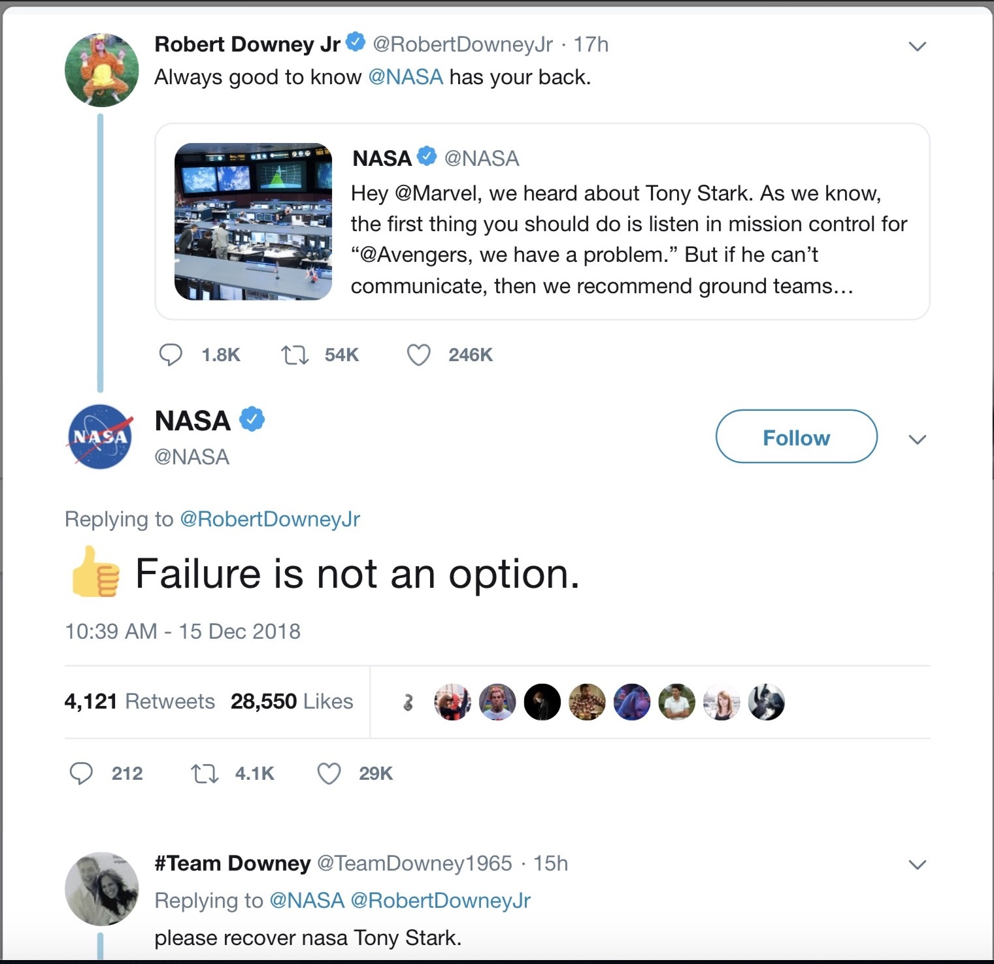Viewport: 994px width, 964px height.
Task: Click @NASA mention in Downey's tweet
Action: click(405, 77)
